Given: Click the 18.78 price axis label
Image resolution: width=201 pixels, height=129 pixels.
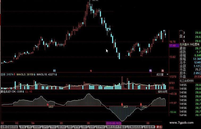Looking at the screenshot, I should [x=172, y=42].
